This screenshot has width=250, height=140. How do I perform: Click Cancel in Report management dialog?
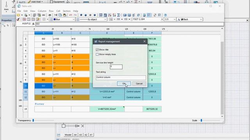tap(139, 84)
